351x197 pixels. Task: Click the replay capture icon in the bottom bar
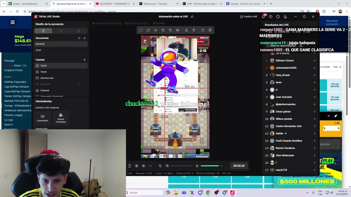[143, 166]
